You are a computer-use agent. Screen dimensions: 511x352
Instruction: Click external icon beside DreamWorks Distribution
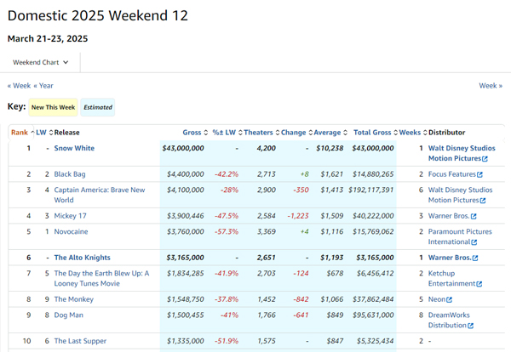tap(471, 326)
